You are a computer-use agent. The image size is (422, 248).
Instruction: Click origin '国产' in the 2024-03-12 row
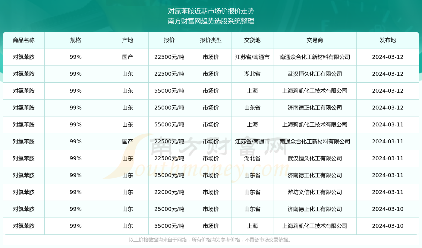pyautogui.click(x=128, y=57)
